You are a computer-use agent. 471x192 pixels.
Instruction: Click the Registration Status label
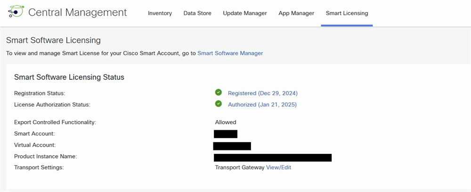click(x=40, y=93)
